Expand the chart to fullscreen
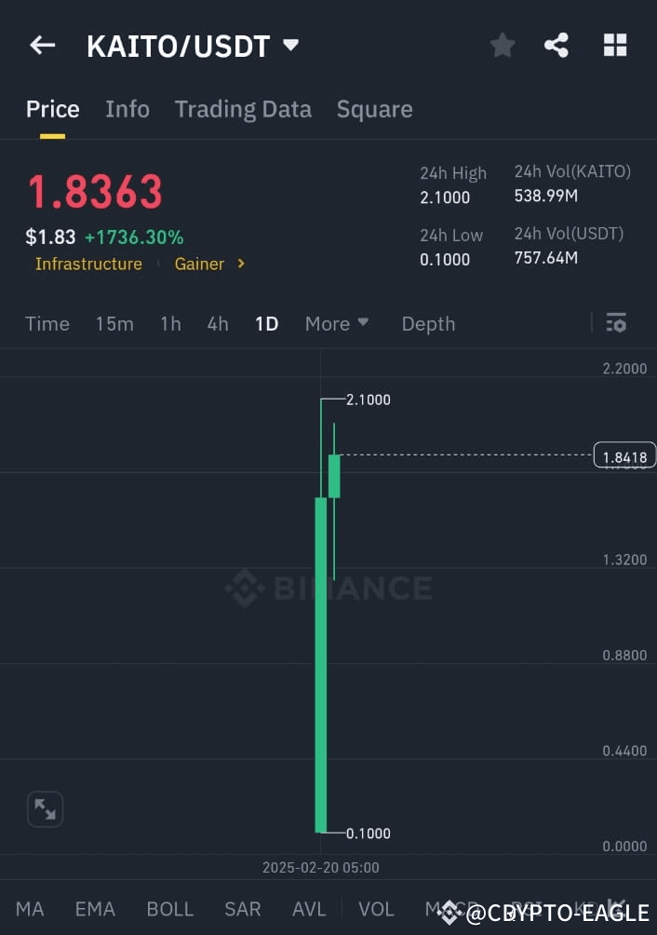 45,808
